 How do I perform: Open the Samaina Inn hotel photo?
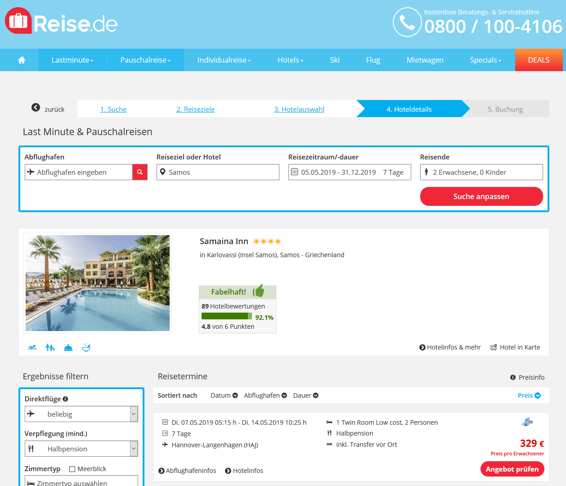tap(98, 283)
